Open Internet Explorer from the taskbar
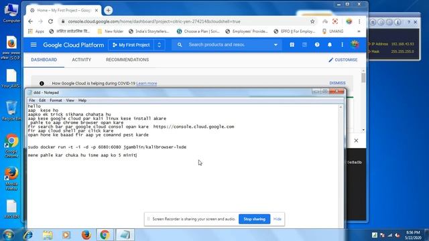Image resolution: width=429 pixels, height=241 pixels. pyautogui.click(x=28, y=235)
